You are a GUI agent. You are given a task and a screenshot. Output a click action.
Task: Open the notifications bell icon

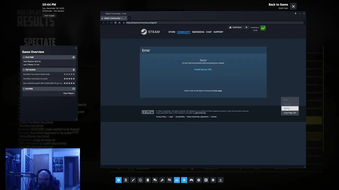tap(246, 27)
